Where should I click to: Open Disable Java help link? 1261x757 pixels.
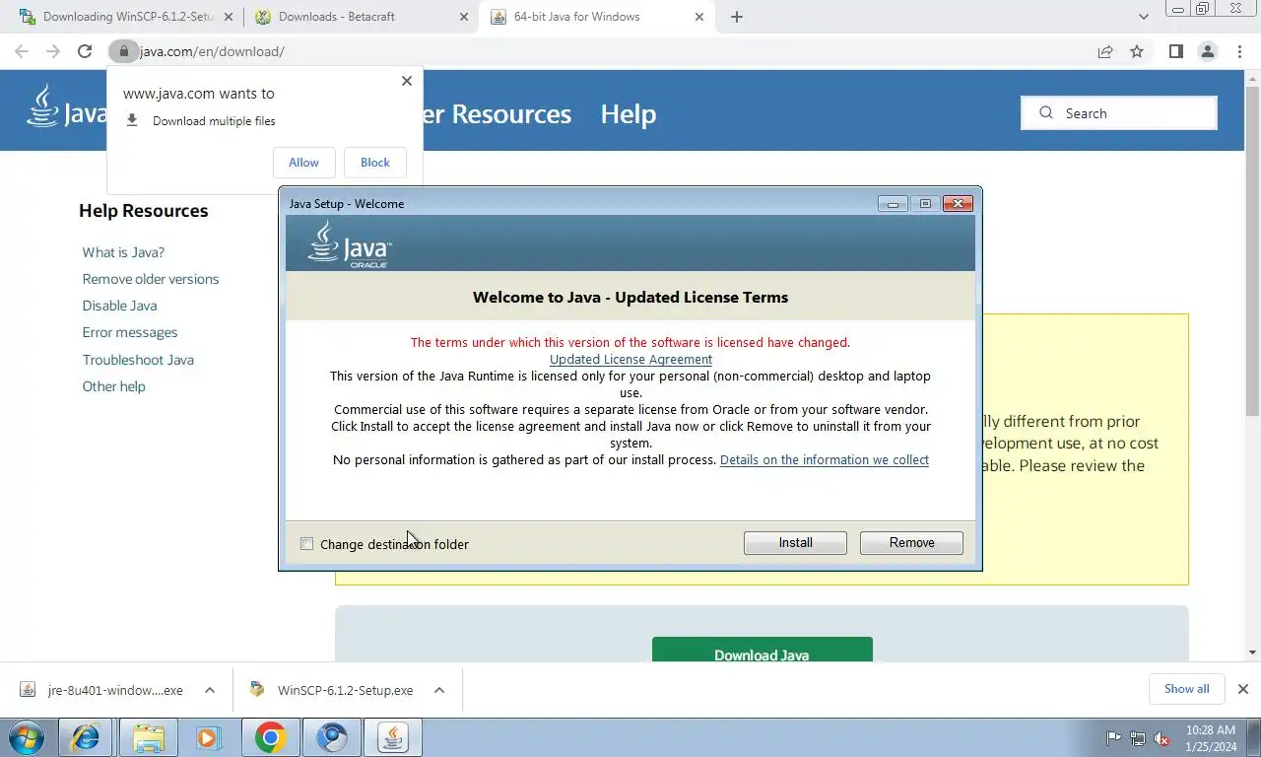119,306
